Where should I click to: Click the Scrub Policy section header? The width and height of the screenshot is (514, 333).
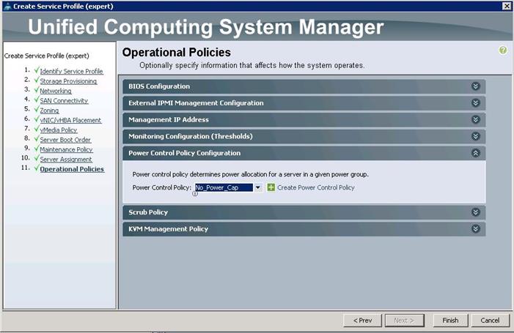[304, 212]
